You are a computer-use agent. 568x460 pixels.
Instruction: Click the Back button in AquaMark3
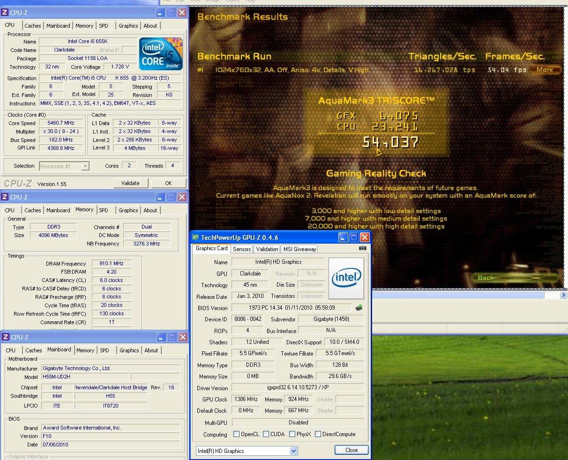tap(515, 278)
